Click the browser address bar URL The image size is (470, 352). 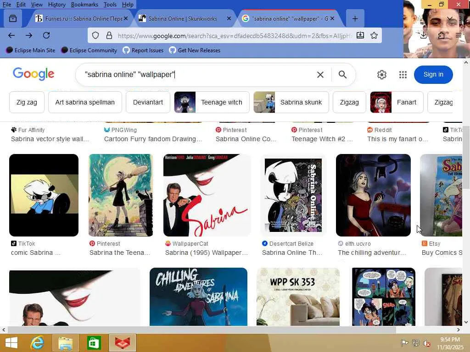click(x=234, y=36)
